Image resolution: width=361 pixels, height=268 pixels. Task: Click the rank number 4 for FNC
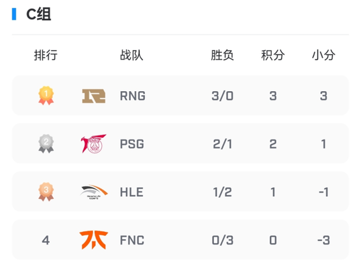pos(46,241)
